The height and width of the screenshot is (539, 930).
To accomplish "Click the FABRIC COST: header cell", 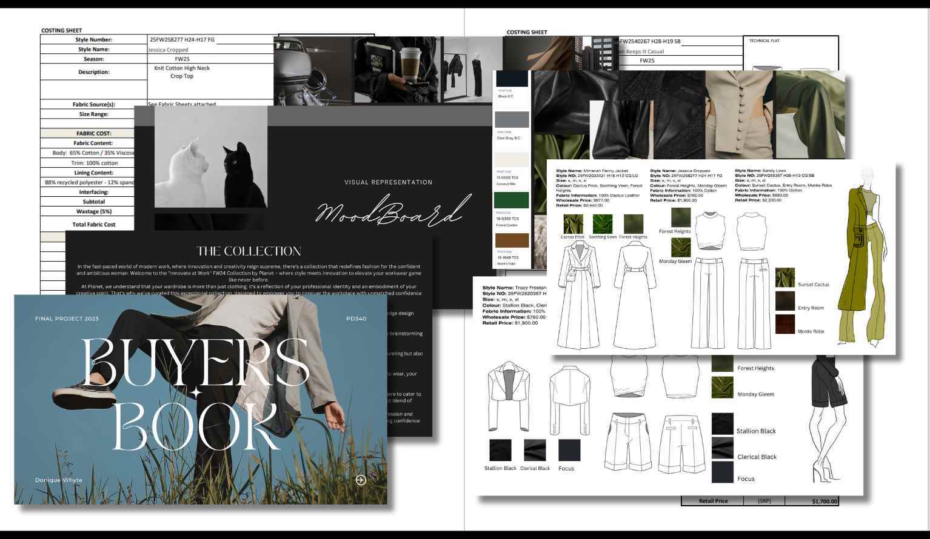I will pos(89,133).
